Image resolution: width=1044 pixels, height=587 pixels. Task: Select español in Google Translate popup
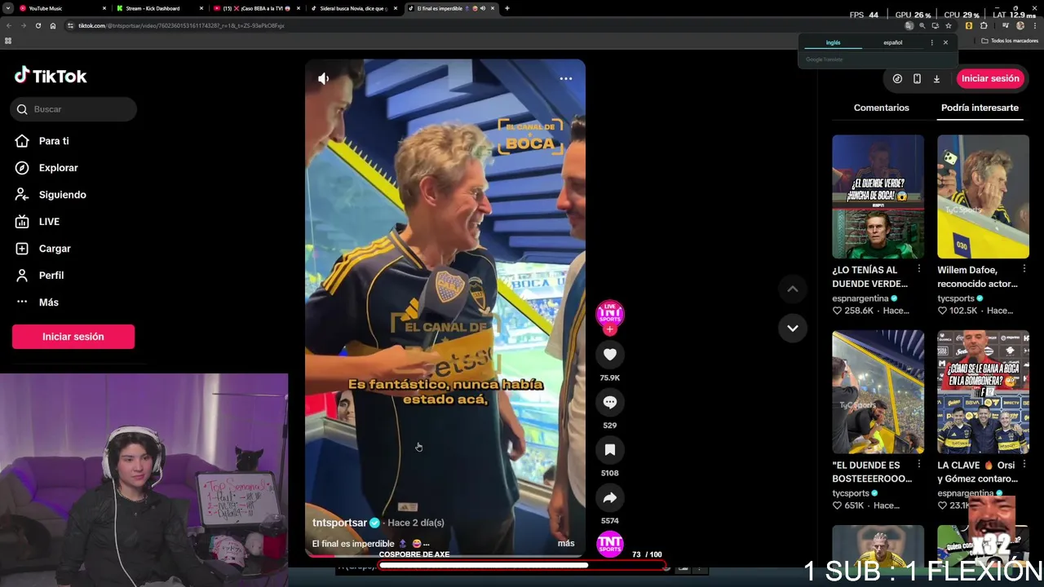point(893,42)
